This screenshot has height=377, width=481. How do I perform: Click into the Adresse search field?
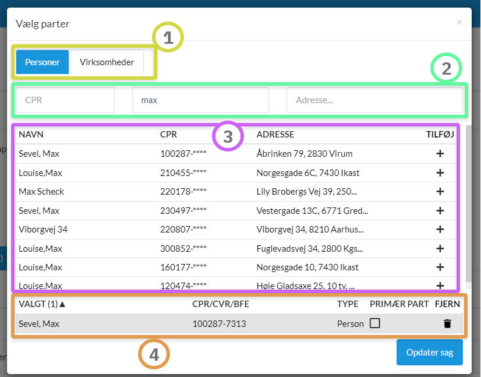click(x=374, y=100)
